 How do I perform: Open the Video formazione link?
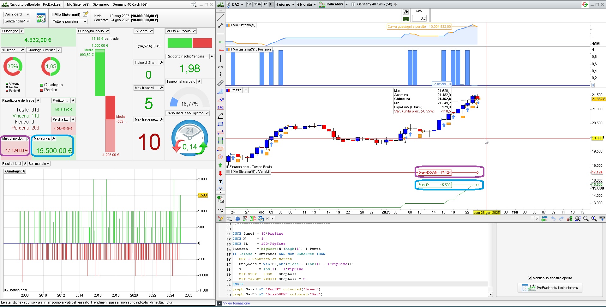point(237,303)
